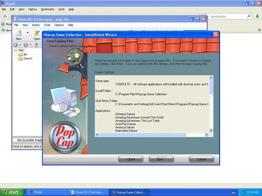Open Mypal Bookmarks menu
Image resolution: width=262 pixels, height=196 pixels.
point(48,9)
